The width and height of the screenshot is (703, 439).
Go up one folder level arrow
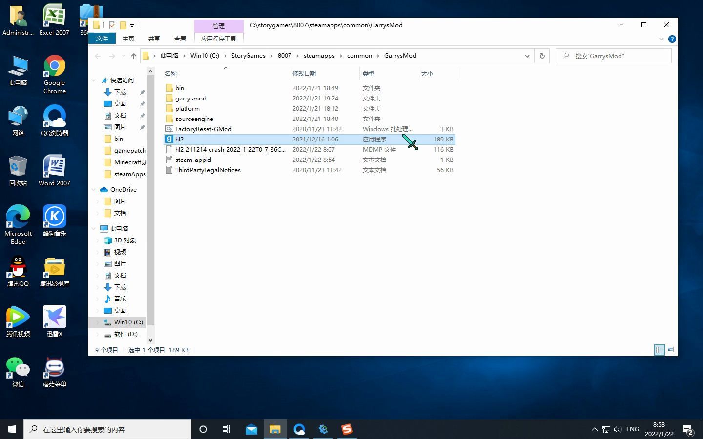133,56
